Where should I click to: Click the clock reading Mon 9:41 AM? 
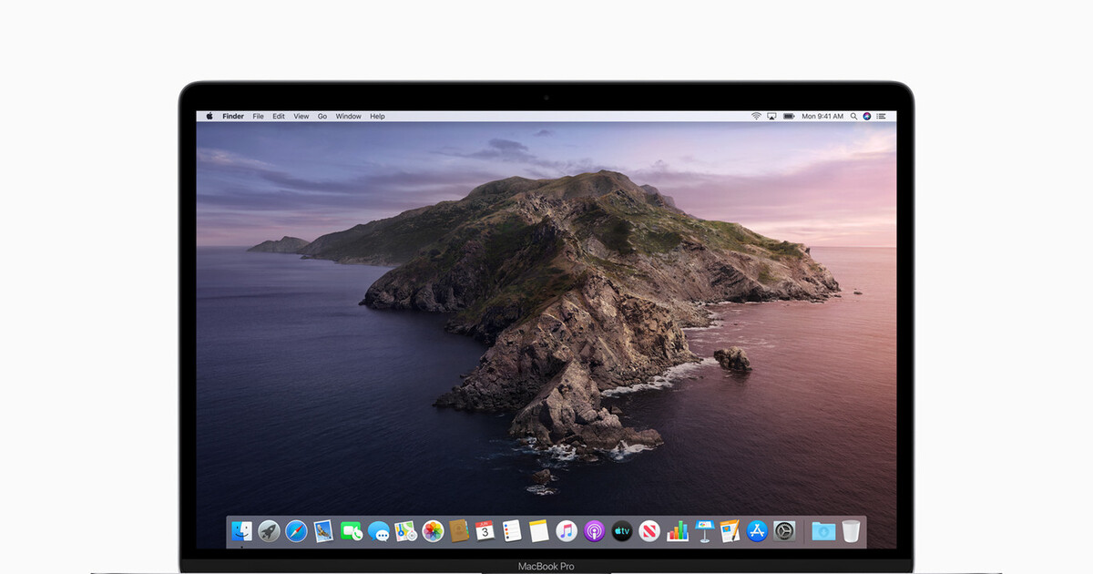822,117
